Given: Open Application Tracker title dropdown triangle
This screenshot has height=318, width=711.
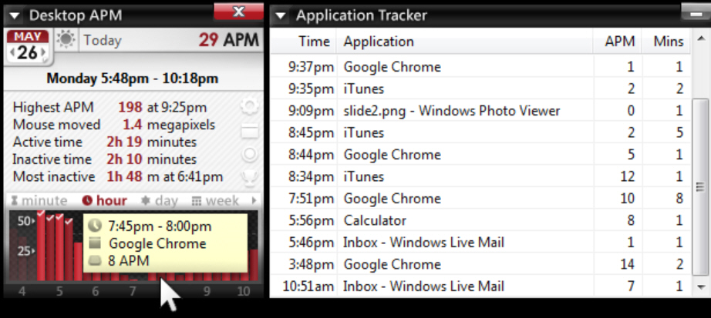Looking at the screenshot, I should [x=281, y=16].
